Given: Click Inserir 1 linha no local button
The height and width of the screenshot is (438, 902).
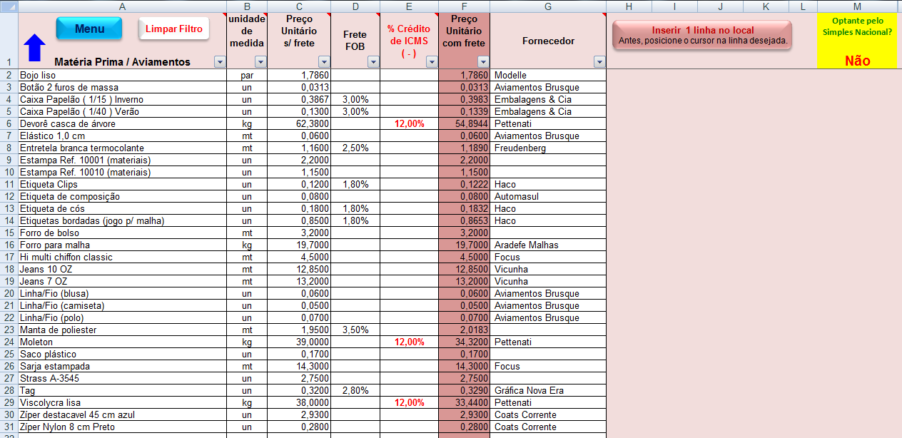Looking at the screenshot, I should [702, 35].
